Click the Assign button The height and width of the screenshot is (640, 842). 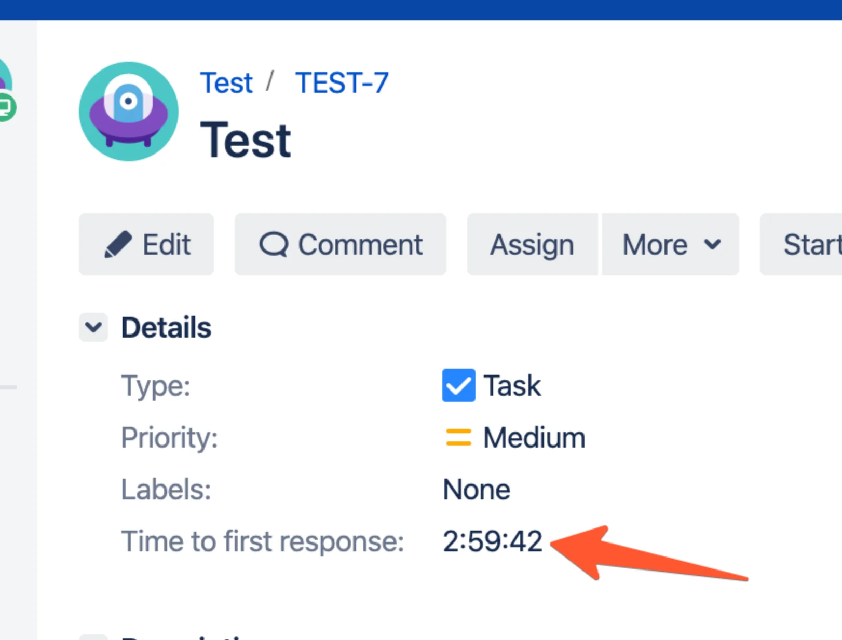pyautogui.click(x=532, y=244)
